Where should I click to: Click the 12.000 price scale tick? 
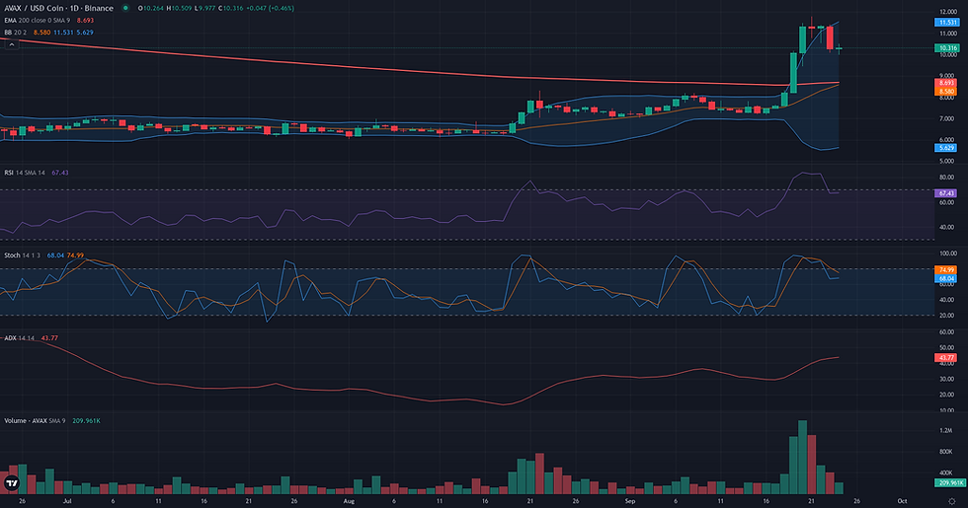click(948, 12)
